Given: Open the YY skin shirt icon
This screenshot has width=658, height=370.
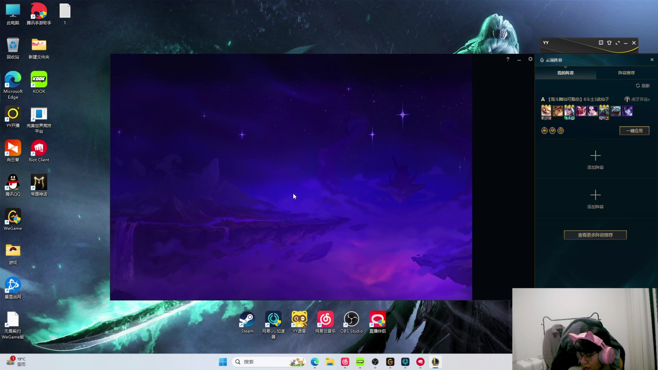Looking at the screenshot, I should point(609,43).
